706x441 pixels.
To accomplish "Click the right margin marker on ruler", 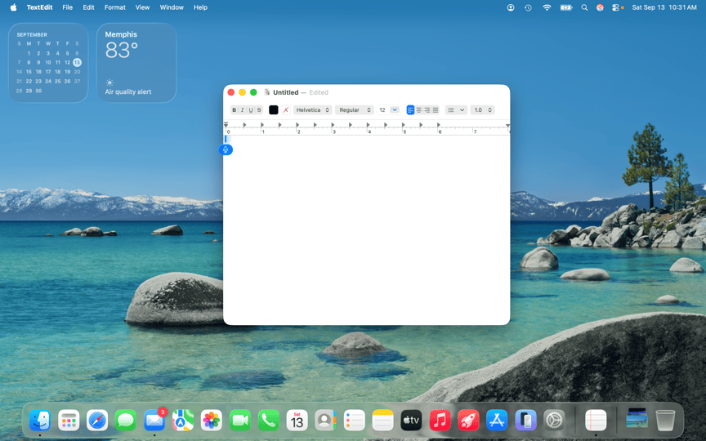I will click(507, 126).
